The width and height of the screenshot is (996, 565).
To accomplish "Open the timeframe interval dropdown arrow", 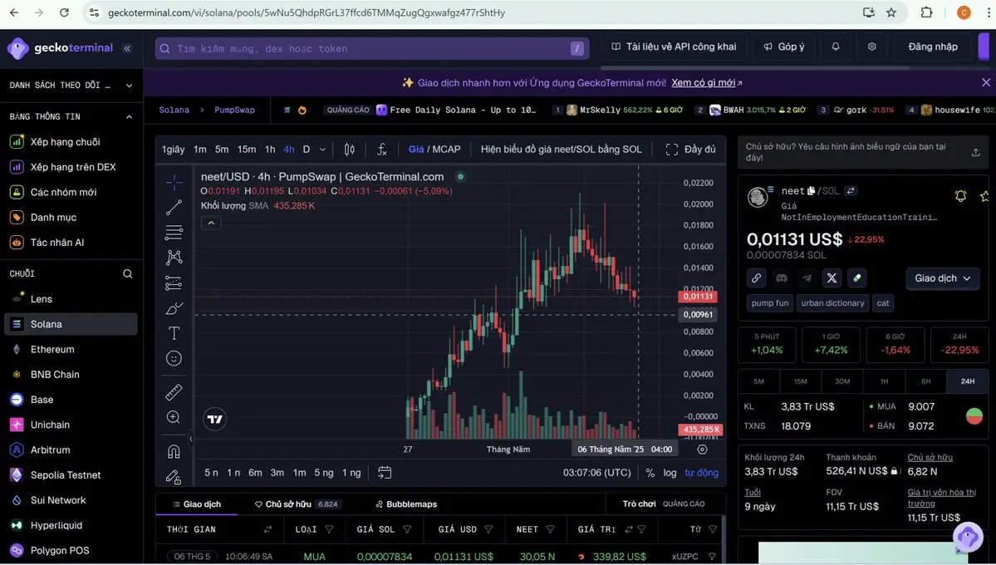I will tap(322, 150).
